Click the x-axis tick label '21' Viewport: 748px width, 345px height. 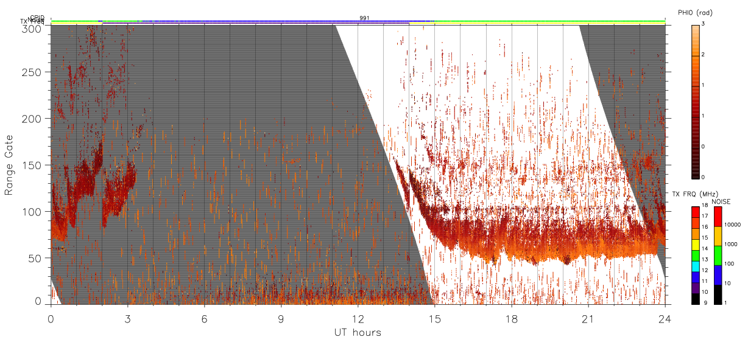pyautogui.click(x=588, y=318)
